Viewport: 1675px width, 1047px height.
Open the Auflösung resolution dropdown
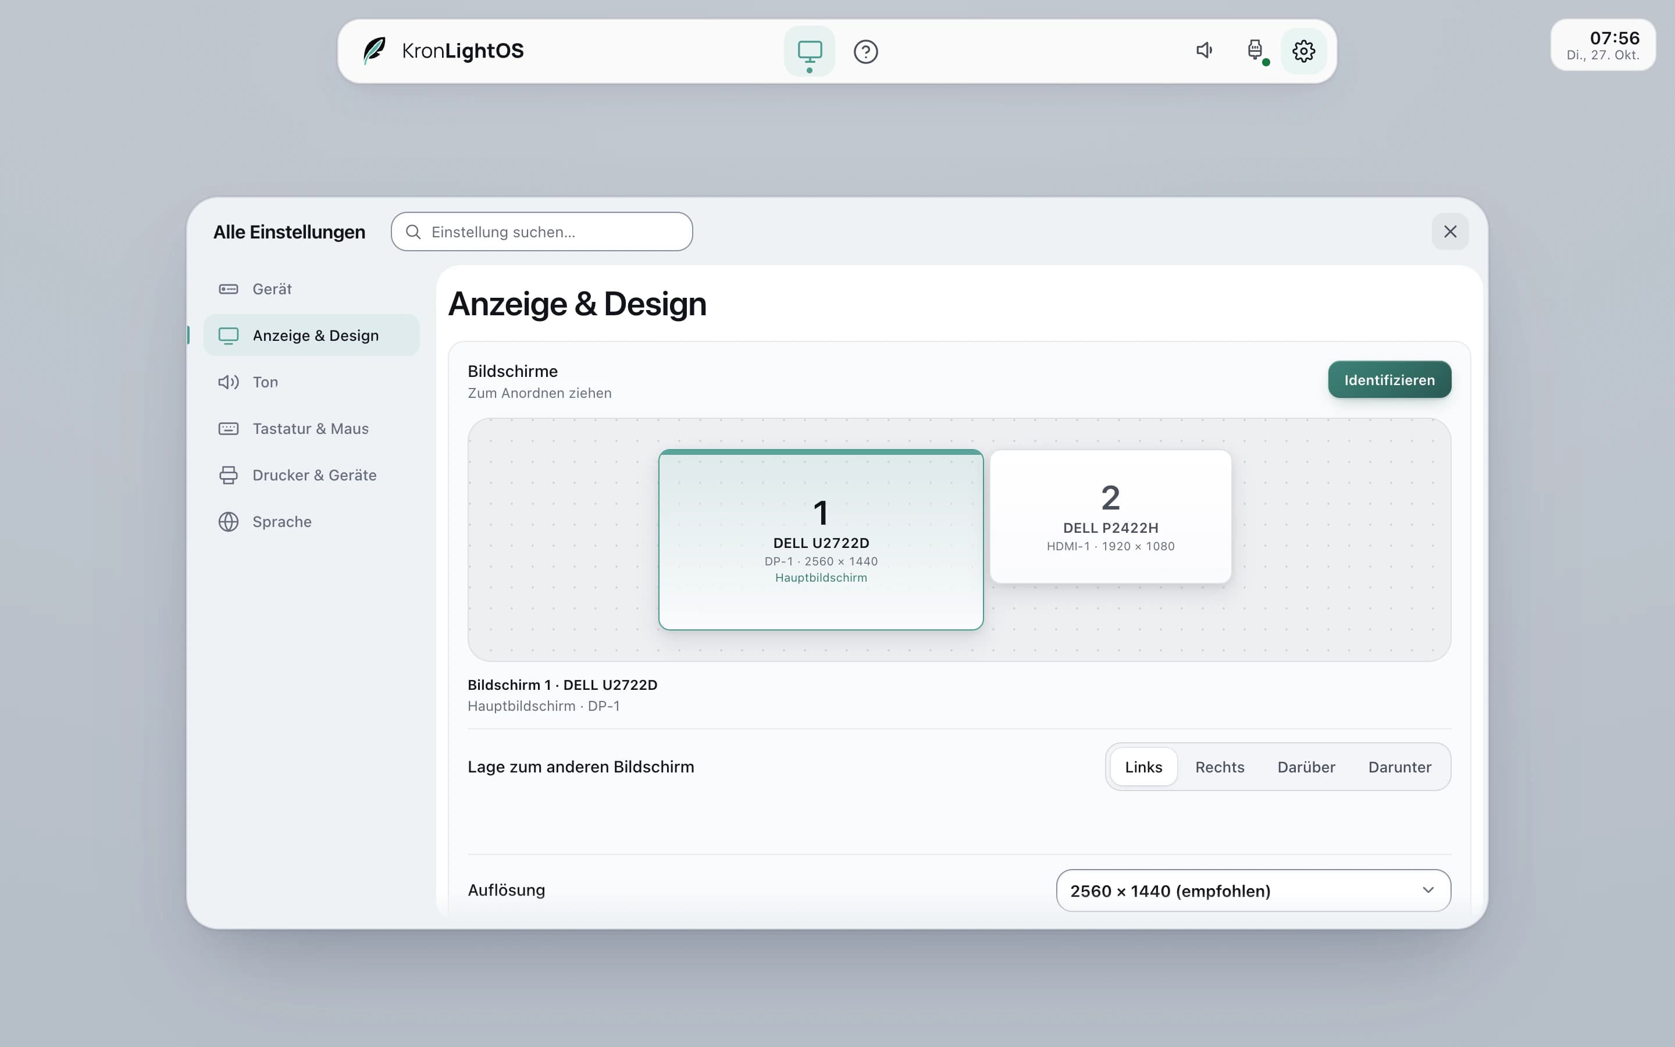click(x=1253, y=891)
